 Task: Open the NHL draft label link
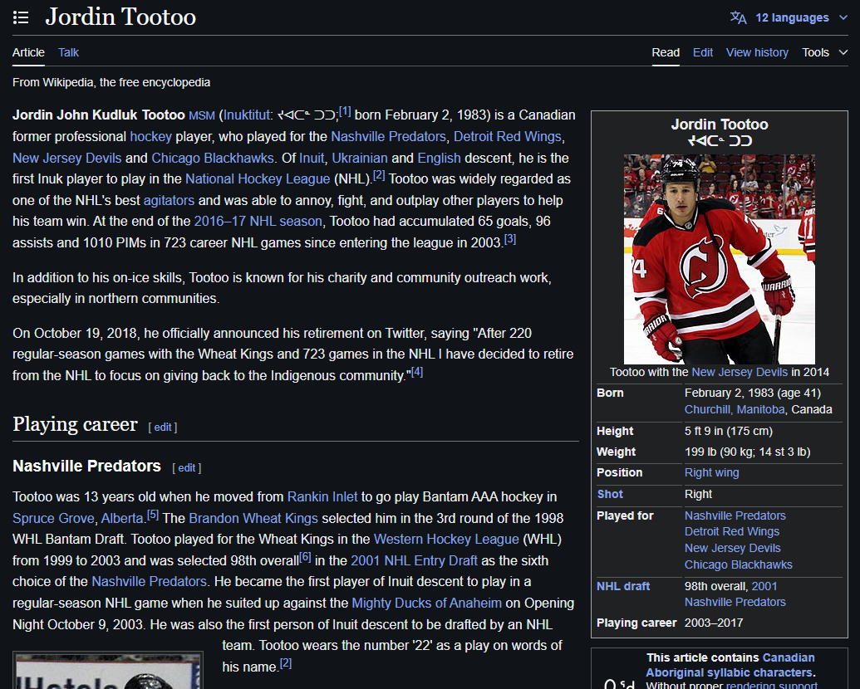point(623,586)
